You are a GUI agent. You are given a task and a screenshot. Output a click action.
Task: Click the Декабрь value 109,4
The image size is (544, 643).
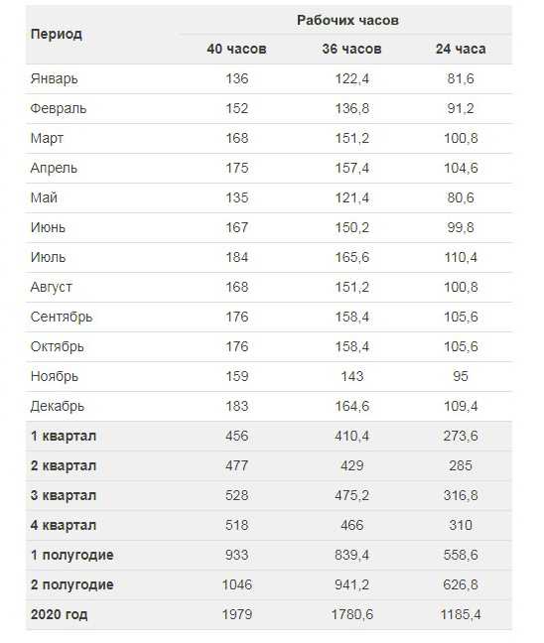tap(461, 406)
